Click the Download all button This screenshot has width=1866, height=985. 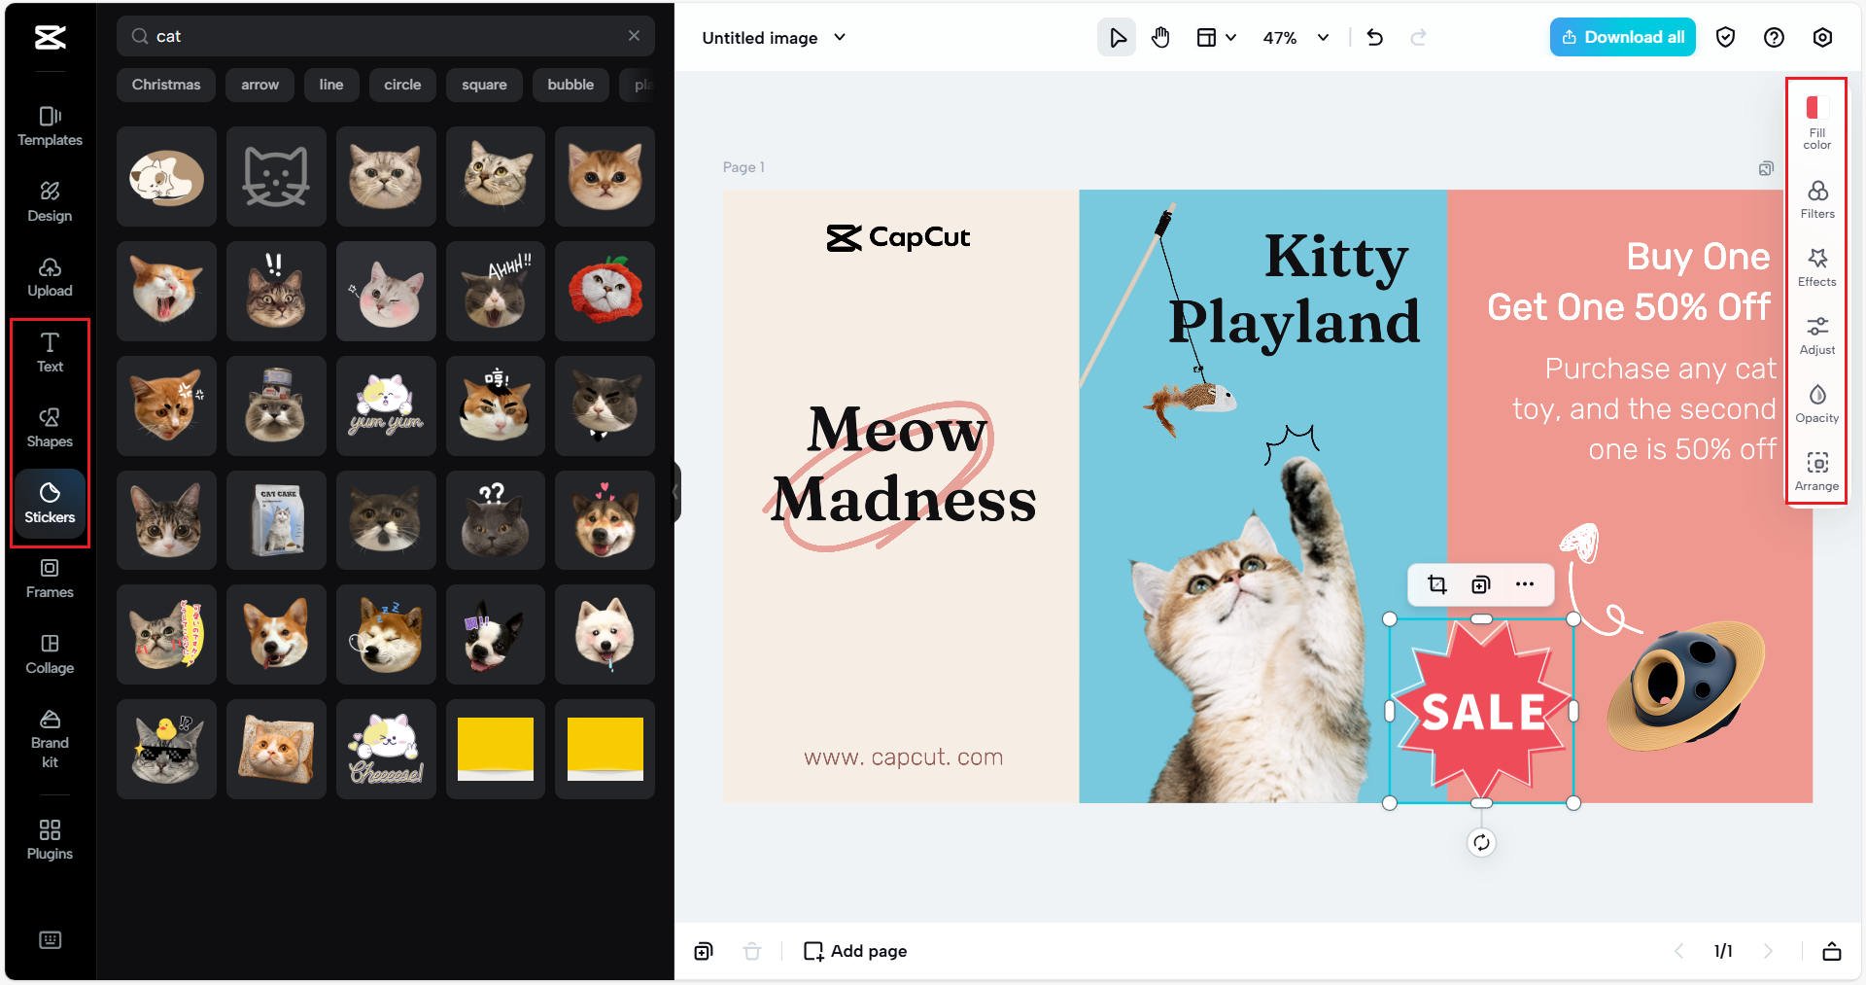(x=1621, y=36)
